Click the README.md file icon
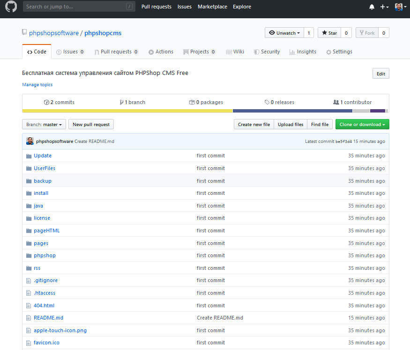Image resolution: width=410 pixels, height=350 pixels. (29, 318)
